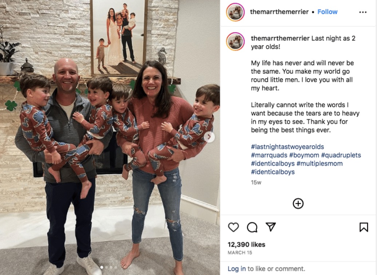Click the avatar beside the caption
The image size is (377, 275).
pos(235,41)
